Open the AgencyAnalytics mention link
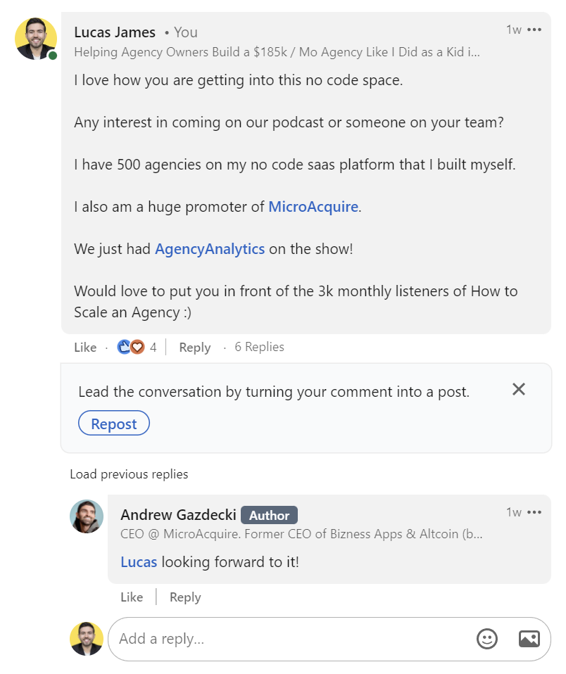Screen dimensions: 566x674 (210, 249)
